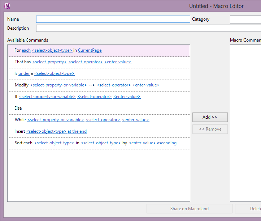Image resolution: width=261 pixels, height=221 pixels.
Task: Click the OneNote icon in title bar
Action: pyautogui.click(x=7, y=6)
